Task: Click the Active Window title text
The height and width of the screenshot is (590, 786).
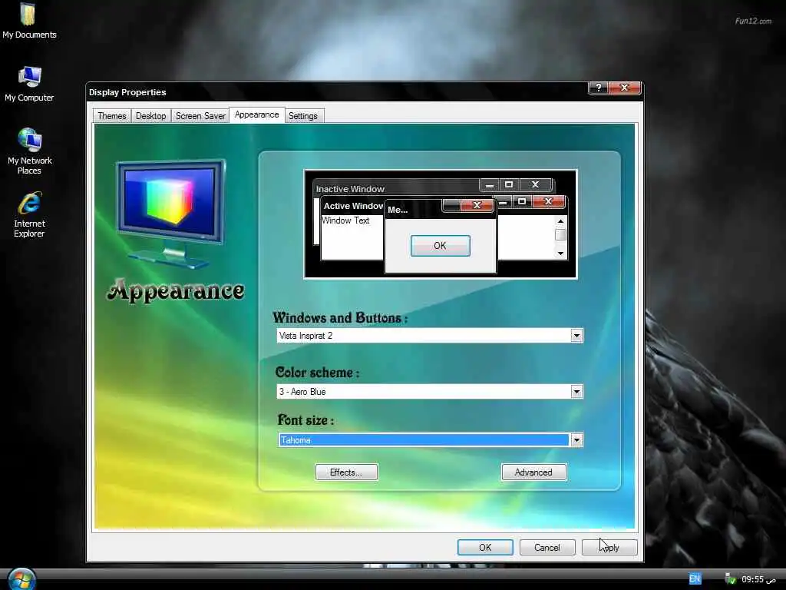Action: 353,206
